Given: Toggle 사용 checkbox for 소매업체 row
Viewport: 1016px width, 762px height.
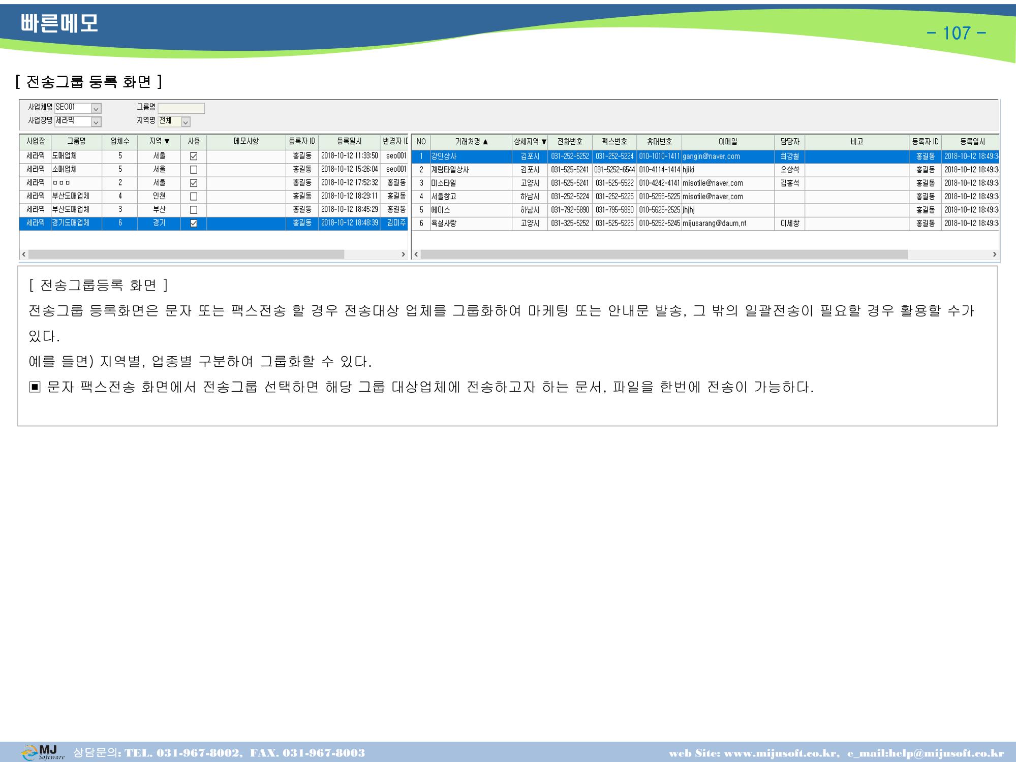Looking at the screenshot, I should pos(194,170).
